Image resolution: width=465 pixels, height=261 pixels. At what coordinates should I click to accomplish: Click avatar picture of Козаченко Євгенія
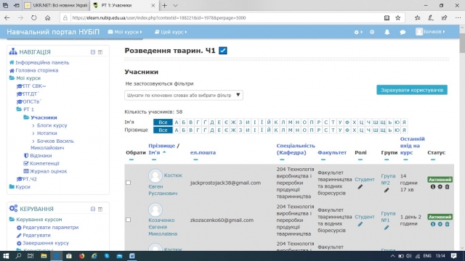pos(155,210)
